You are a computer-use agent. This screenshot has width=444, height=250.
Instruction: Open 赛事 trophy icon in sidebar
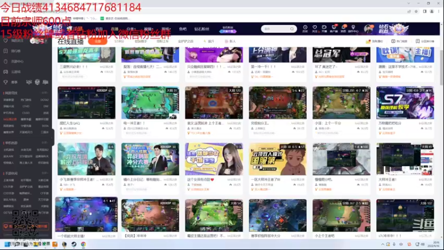(x=6, y=82)
